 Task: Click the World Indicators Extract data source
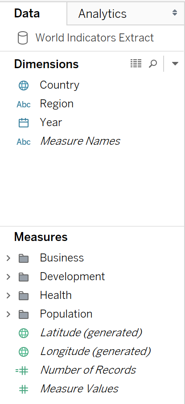coord(95,38)
